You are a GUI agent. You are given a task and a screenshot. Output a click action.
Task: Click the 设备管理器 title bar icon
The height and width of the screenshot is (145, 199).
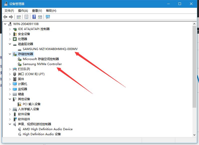[6, 4]
